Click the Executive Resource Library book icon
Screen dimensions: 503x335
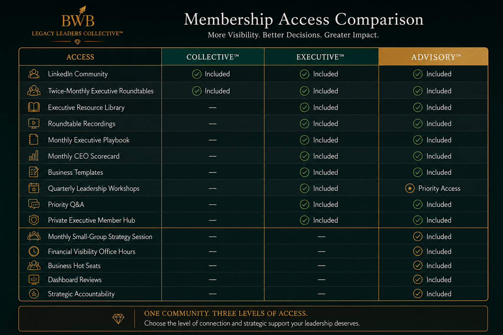pos(34,107)
